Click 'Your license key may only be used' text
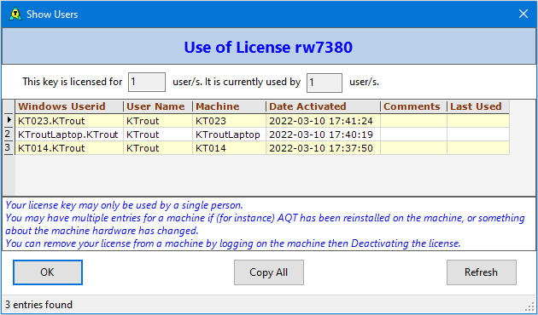 (x=124, y=205)
